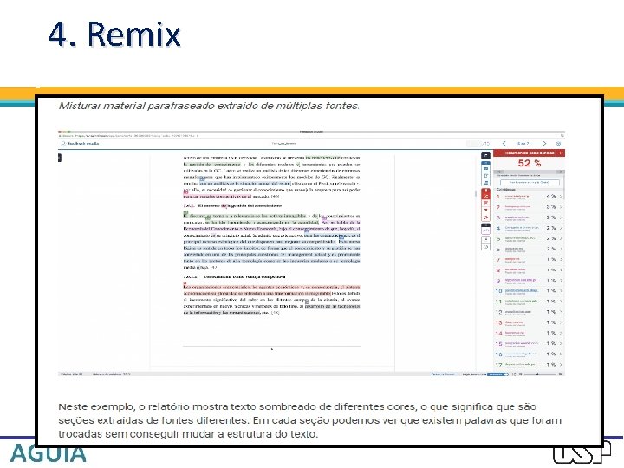Select match row number 15
Screen dimensions: 624x468
(530, 343)
